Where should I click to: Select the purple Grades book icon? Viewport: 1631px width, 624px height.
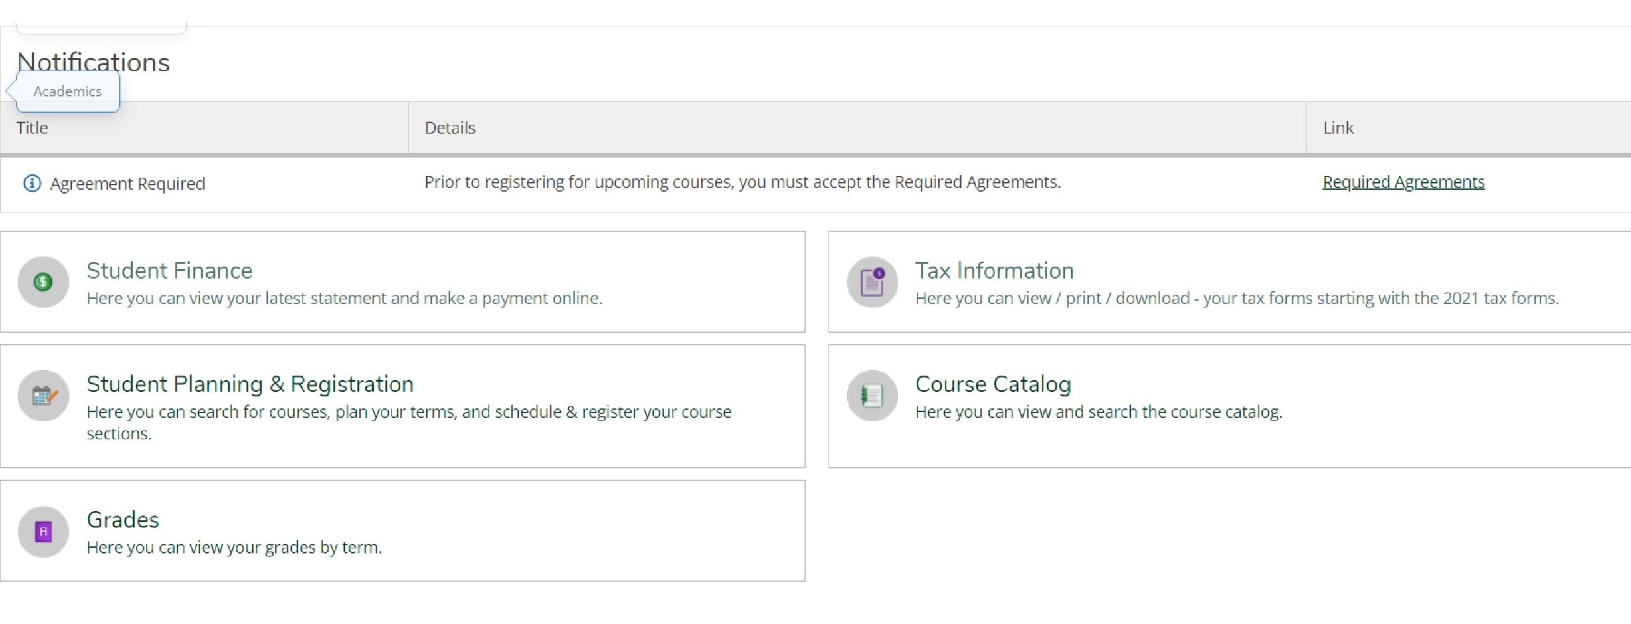pyautogui.click(x=43, y=531)
